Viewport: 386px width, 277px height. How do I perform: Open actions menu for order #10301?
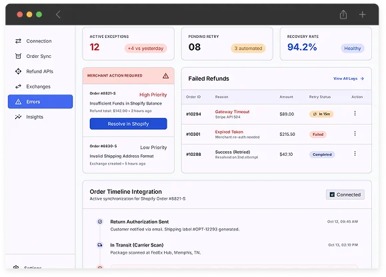(355, 133)
